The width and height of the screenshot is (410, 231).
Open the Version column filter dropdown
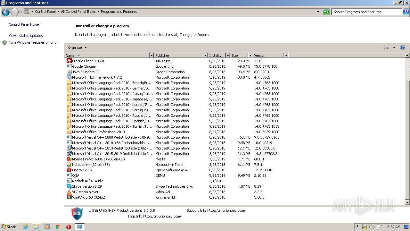(x=286, y=56)
